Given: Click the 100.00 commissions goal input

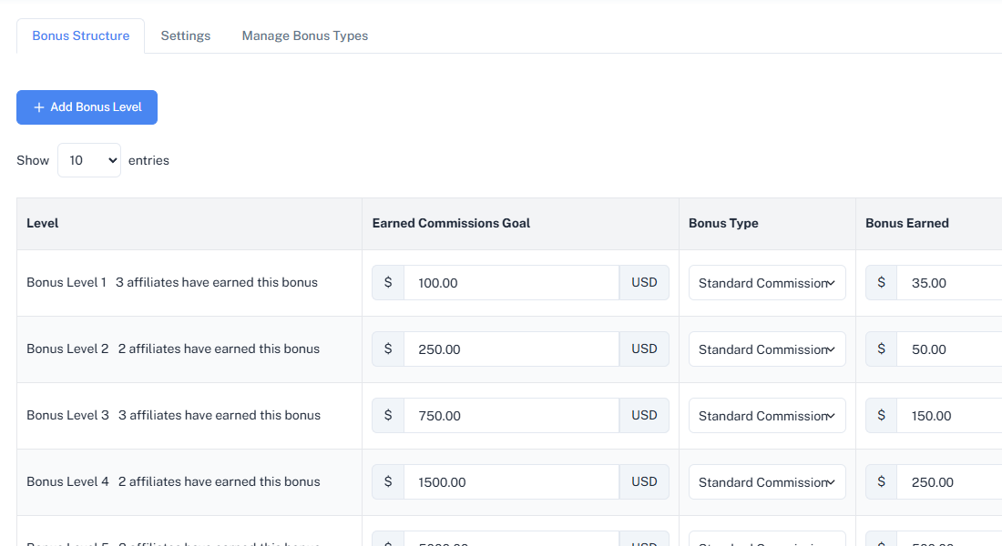Looking at the screenshot, I should [510, 282].
